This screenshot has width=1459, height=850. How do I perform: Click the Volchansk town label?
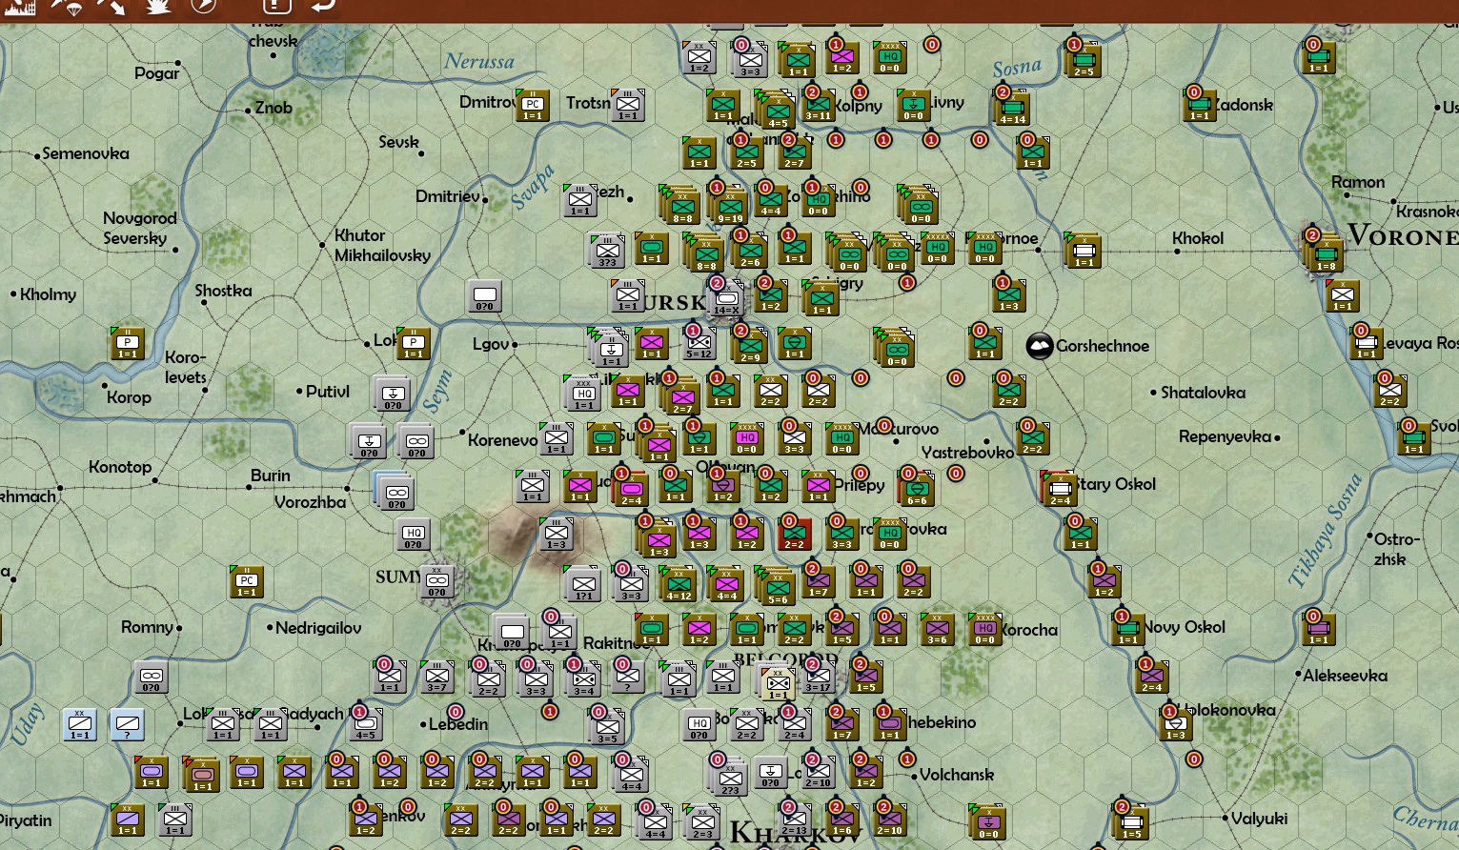957,775
